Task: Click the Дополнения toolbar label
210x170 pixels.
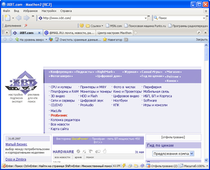Action: (13, 26)
